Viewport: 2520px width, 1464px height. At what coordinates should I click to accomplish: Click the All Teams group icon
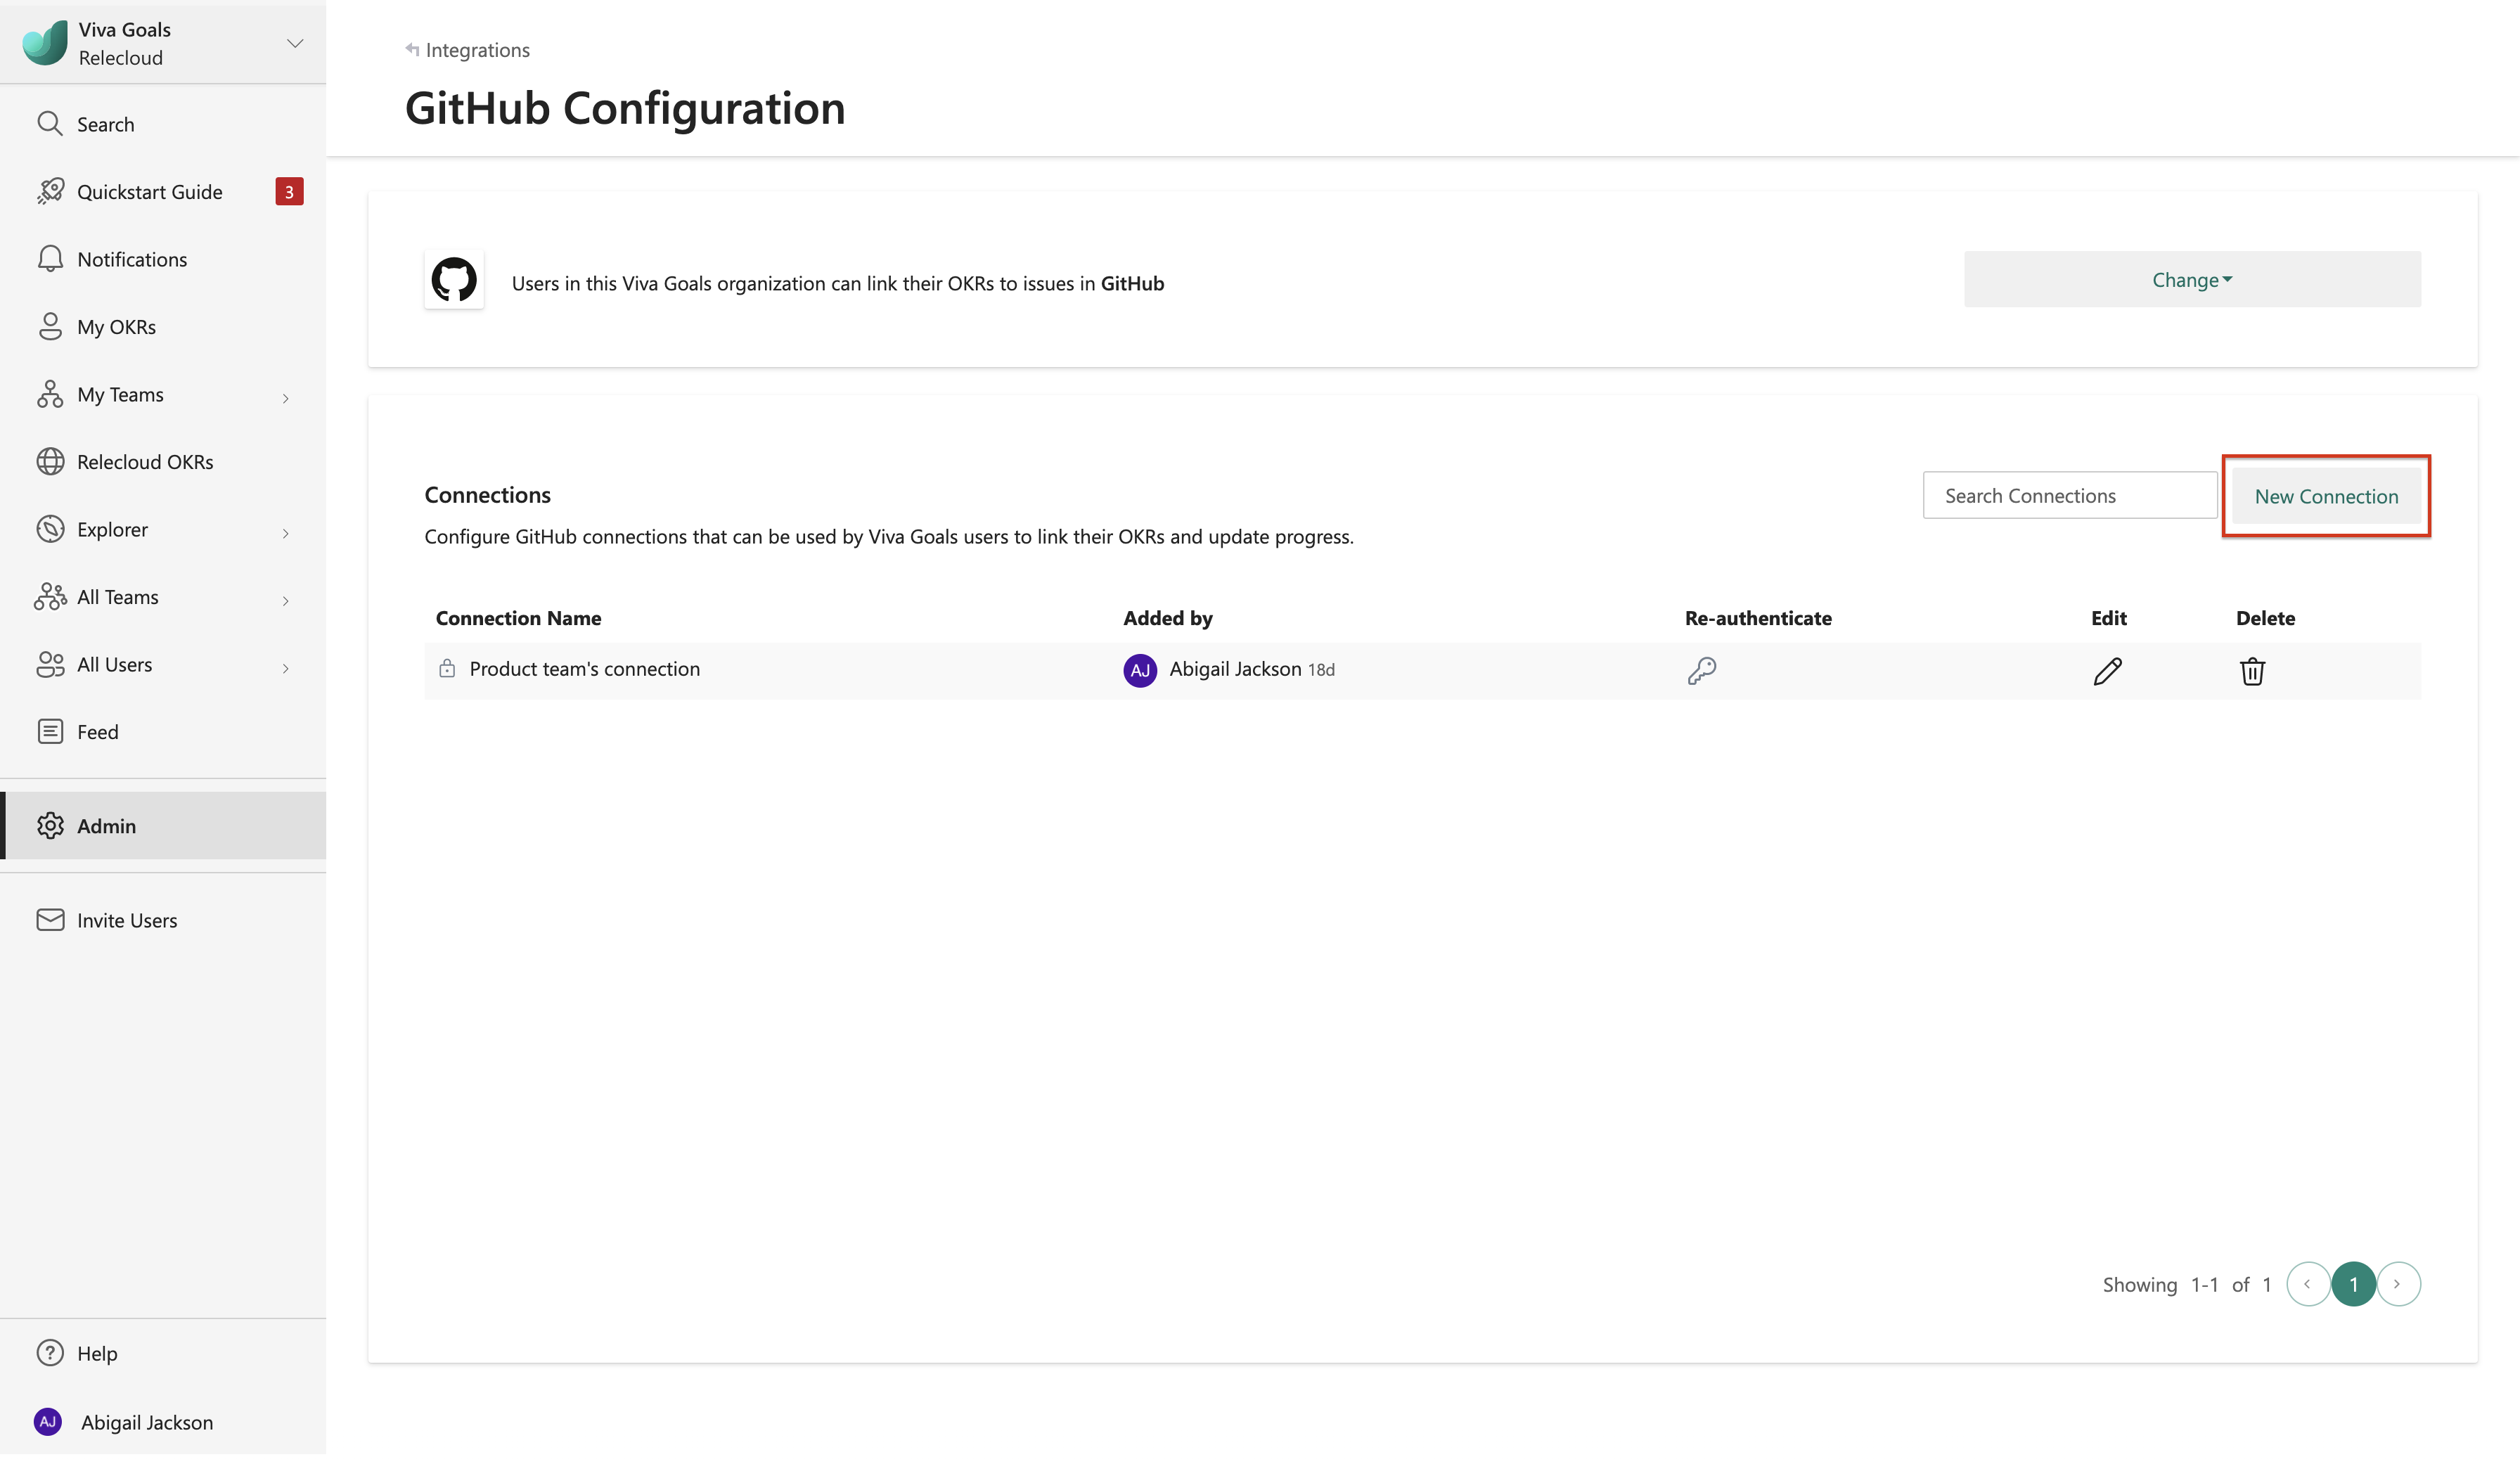coord(50,596)
